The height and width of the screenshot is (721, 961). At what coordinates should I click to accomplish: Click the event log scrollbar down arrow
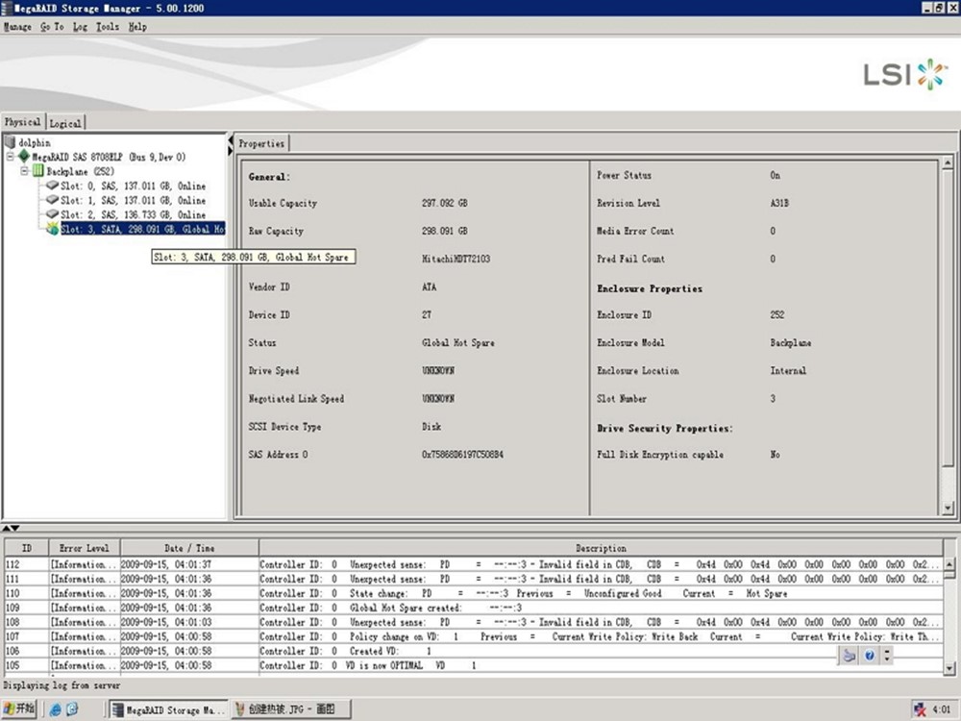[950, 667]
